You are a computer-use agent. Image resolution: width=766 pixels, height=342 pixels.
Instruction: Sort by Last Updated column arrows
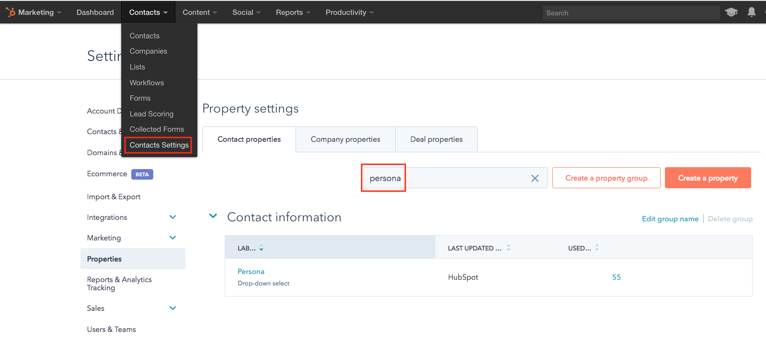point(508,248)
